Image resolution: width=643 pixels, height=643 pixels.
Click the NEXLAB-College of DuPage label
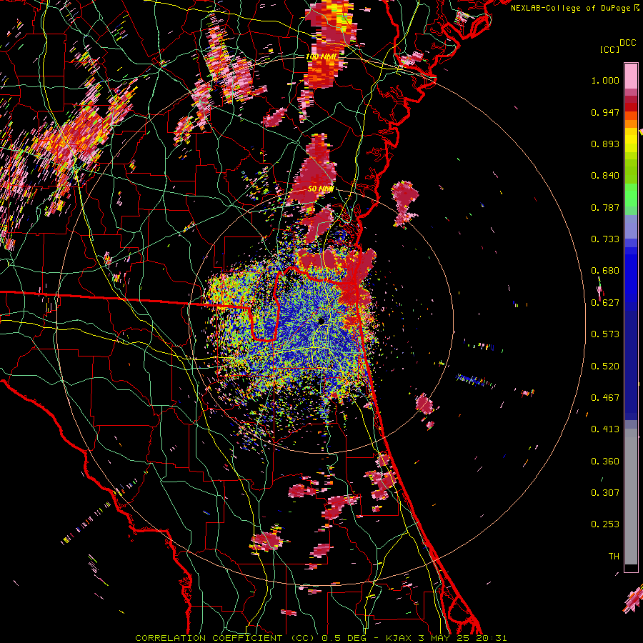point(571,8)
